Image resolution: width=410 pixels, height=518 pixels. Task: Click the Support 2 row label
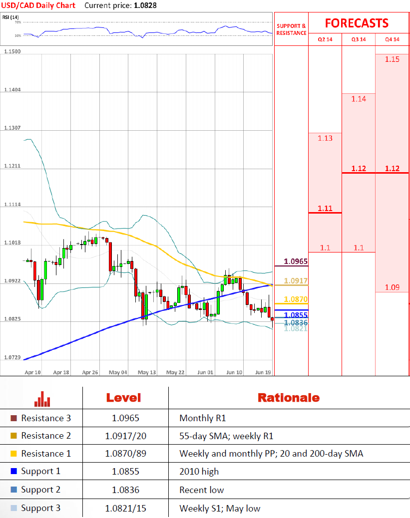[x=40, y=490]
